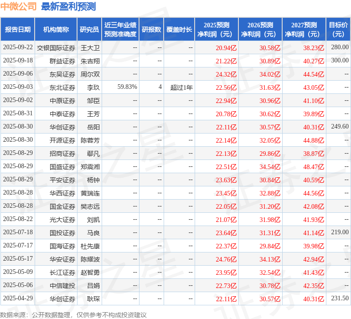Click 2027 forecast 41.10亿
The image size is (351, 319).
(314, 101)
